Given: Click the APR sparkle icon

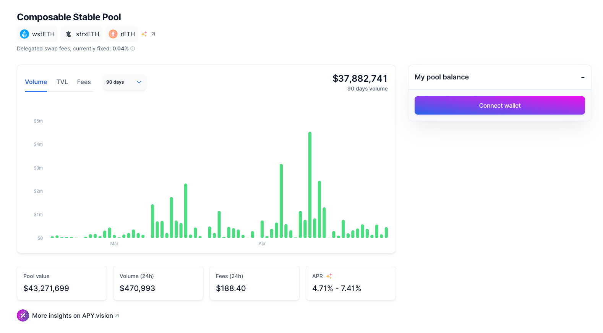Looking at the screenshot, I should [329, 276].
